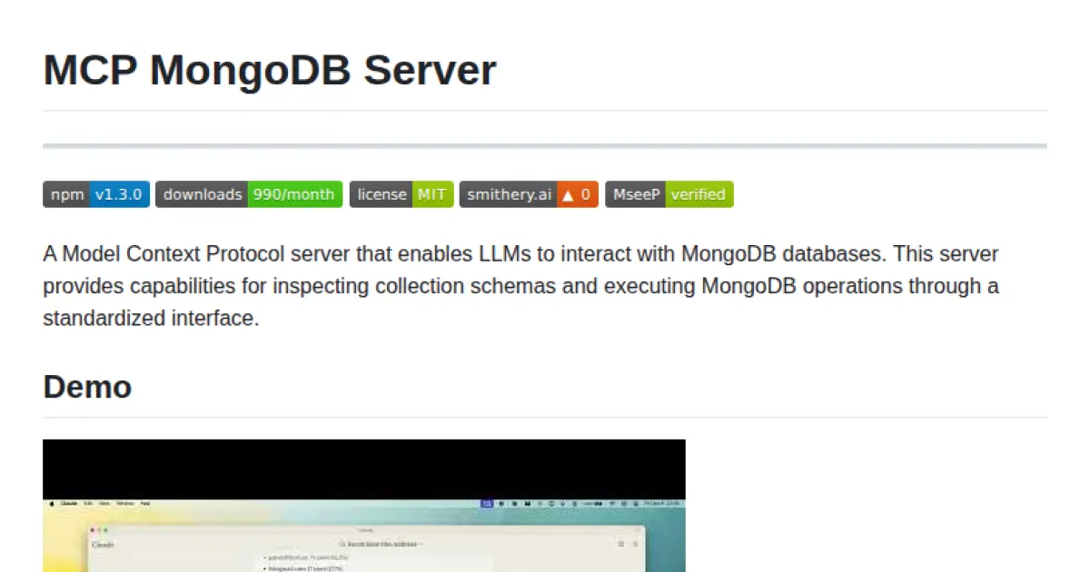Click the npm v1.3.0 badge
This screenshot has width=1090, height=572.
(x=96, y=193)
